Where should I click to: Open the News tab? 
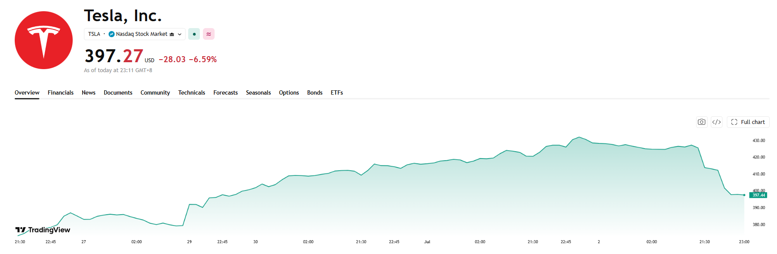(x=89, y=93)
